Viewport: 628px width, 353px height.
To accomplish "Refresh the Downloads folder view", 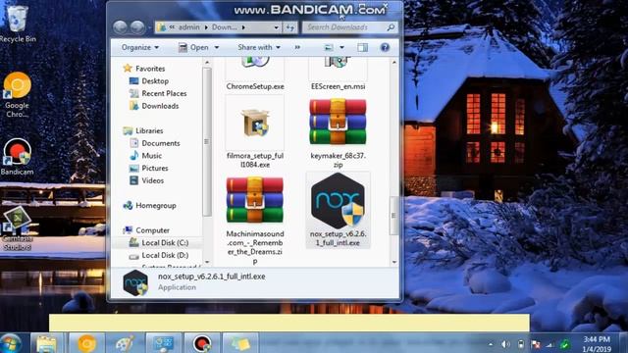I will pyautogui.click(x=290, y=27).
